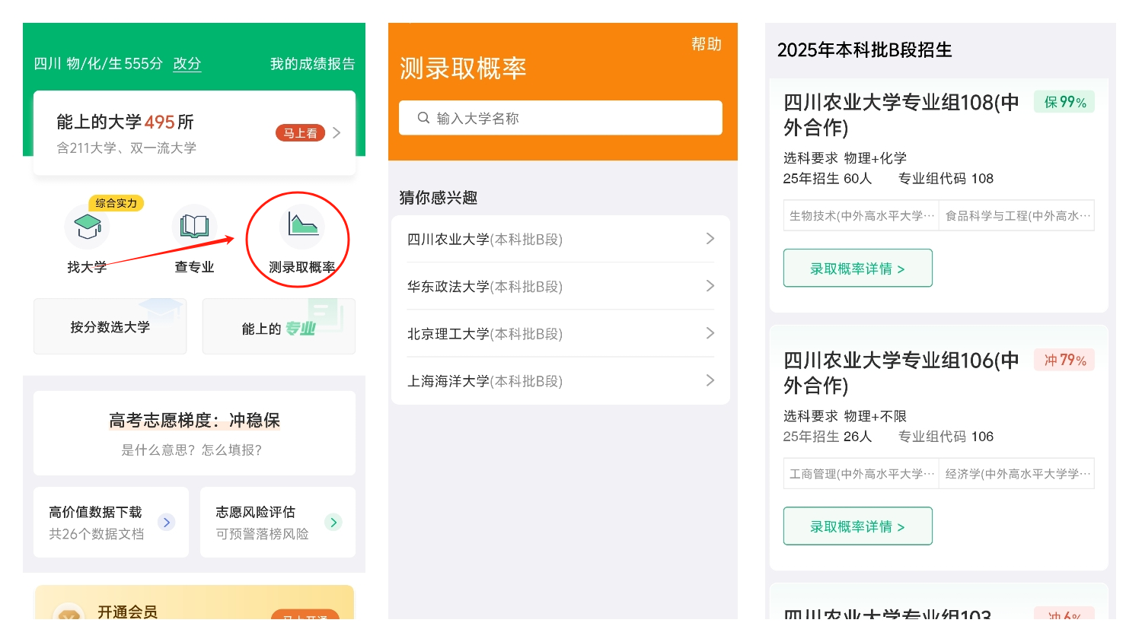Image resolution: width=1142 pixels, height=642 pixels.
Task: Open the 找大学 graduation cap icon
Action: click(x=88, y=226)
